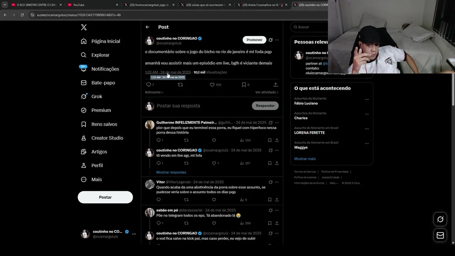This screenshot has height=256, width=455.
Task: Like sabão em pó's reply
Action: pyautogui.click(x=214, y=223)
